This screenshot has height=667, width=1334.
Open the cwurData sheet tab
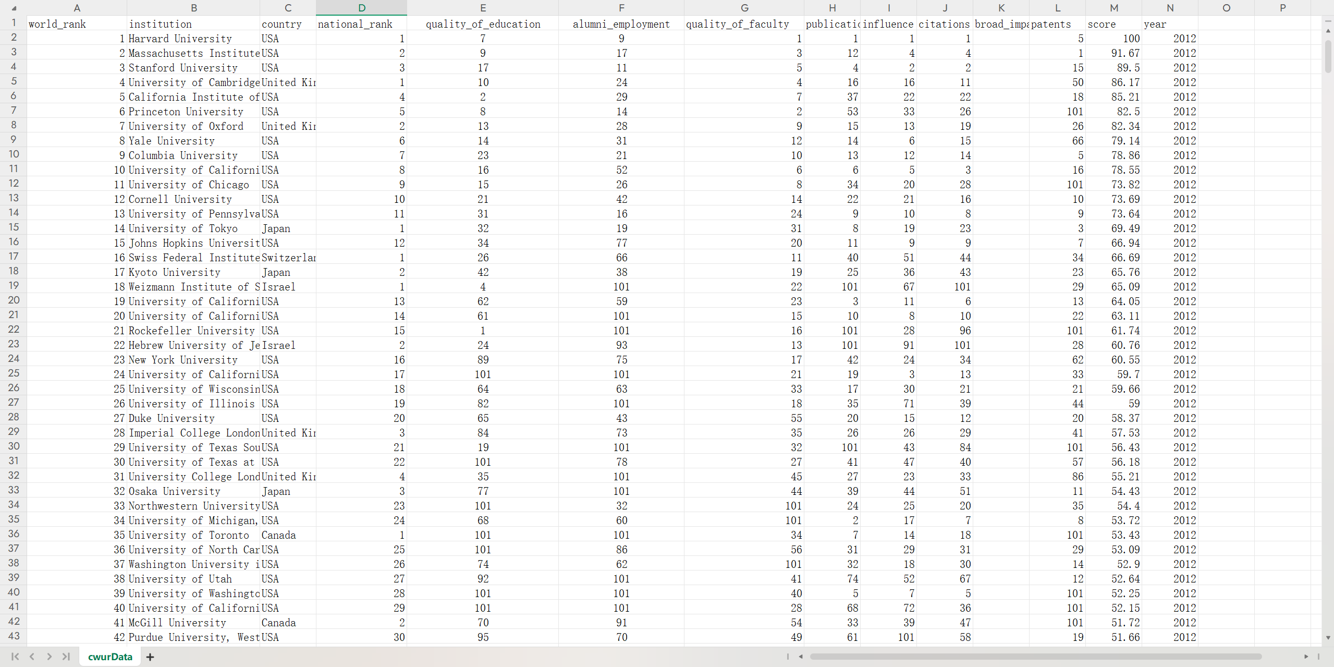click(x=110, y=657)
